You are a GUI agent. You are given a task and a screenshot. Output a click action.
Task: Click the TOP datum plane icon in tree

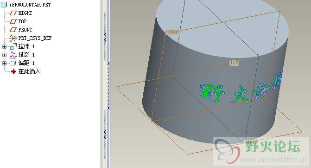point(13,21)
